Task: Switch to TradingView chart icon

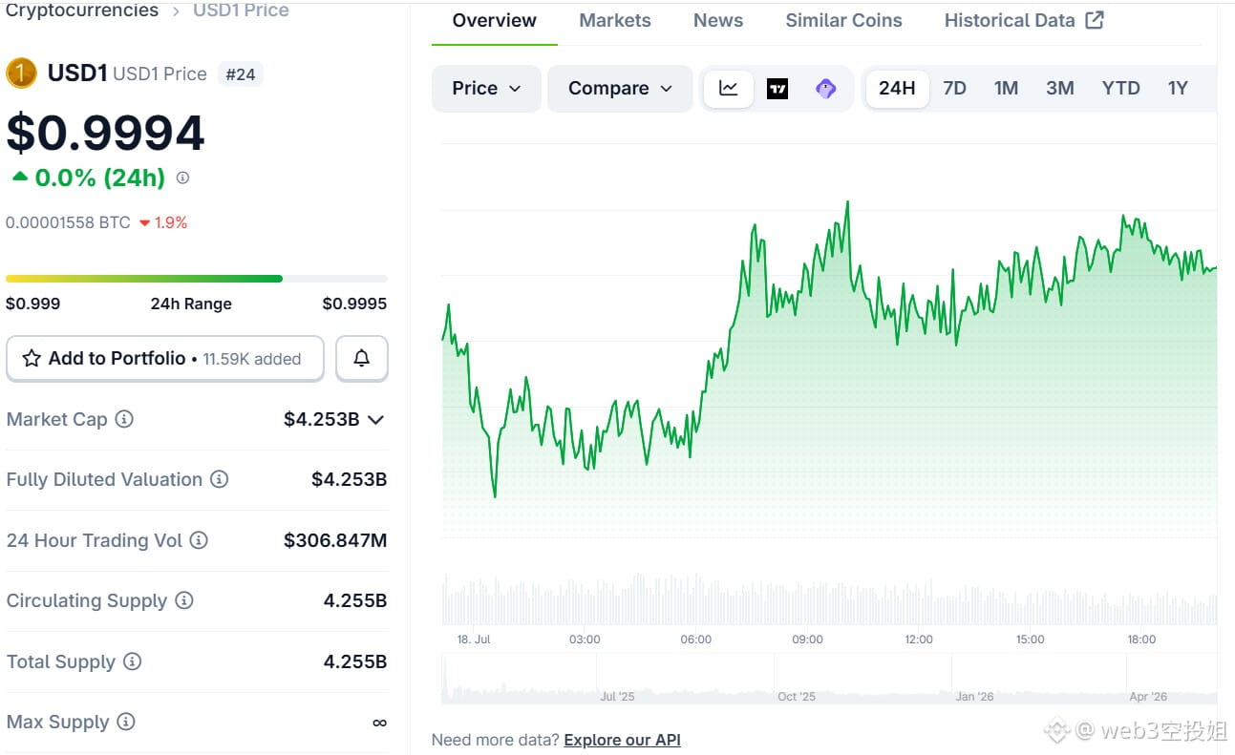Action: pos(777,89)
